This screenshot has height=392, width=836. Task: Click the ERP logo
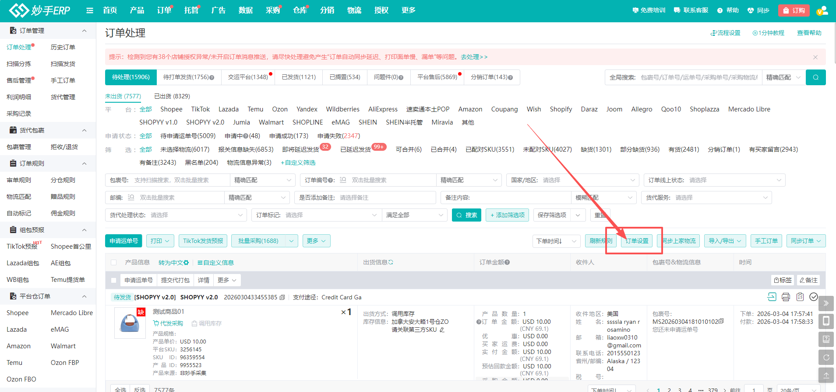click(x=39, y=10)
